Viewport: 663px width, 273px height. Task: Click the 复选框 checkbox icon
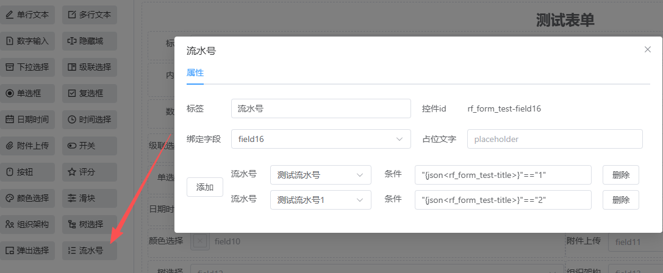point(72,93)
